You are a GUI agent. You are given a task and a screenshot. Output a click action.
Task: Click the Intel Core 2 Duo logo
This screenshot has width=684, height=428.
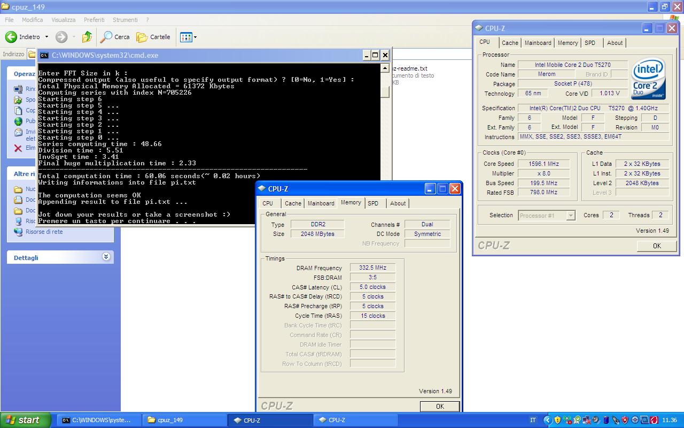coord(648,79)
